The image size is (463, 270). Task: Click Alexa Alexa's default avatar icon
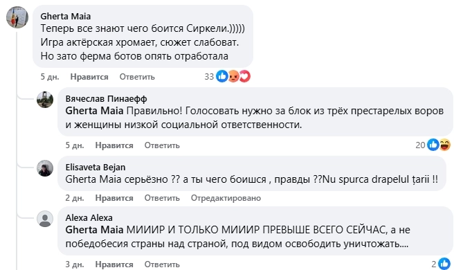point(45,219)
